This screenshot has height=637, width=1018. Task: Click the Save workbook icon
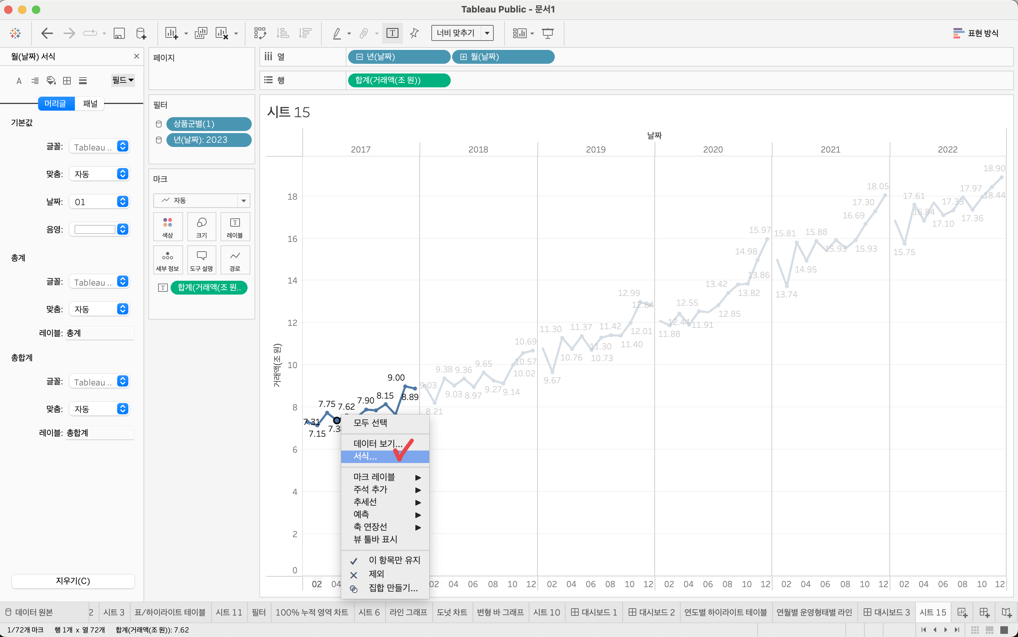(119, 33)
